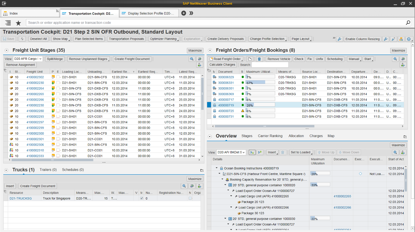Add a new tab with the plus icon
Screen dimensions: 415x232
(x=184, y=13)
